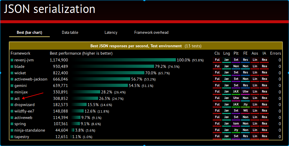The image size is (289, 146).
Task: Click the wicket 70.0% performance bar
Action: click(108, 73)
